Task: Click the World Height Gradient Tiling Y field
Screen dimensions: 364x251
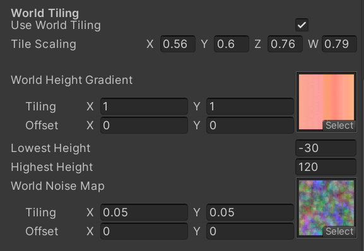Action: point(250,107)
